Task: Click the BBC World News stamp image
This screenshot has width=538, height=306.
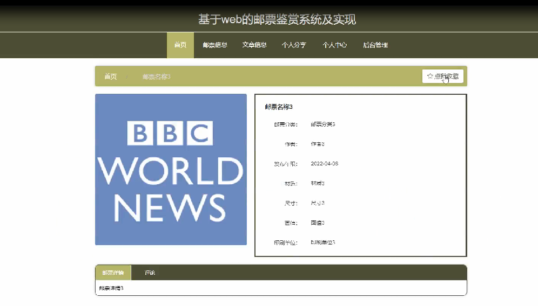Action: (x=171, y=169)
